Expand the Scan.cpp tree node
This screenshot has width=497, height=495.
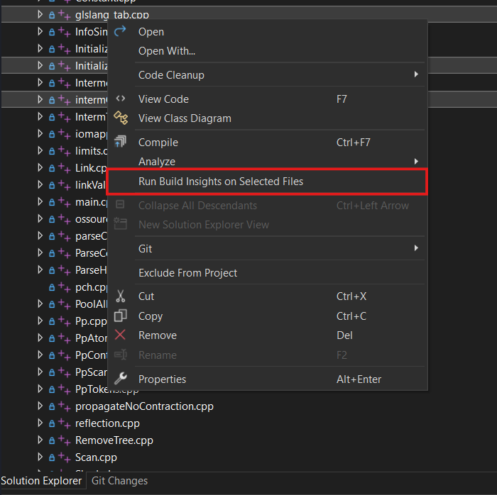click(x=40, y=457)
